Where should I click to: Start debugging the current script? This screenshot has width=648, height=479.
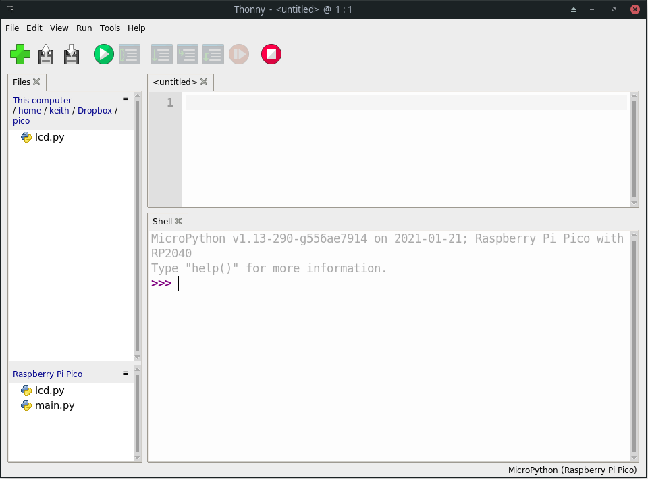(130, 54)
